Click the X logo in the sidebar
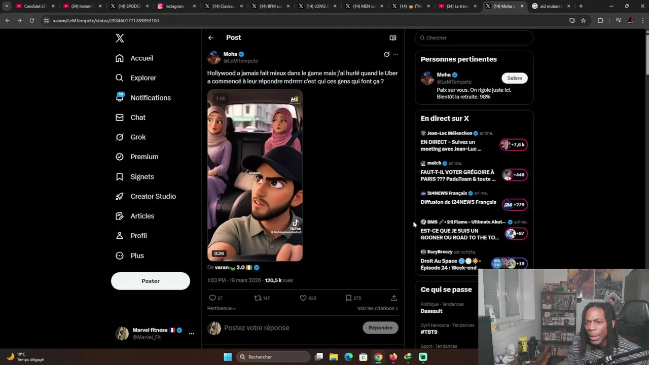Screen dimensions: 649x365 [120, 38]
